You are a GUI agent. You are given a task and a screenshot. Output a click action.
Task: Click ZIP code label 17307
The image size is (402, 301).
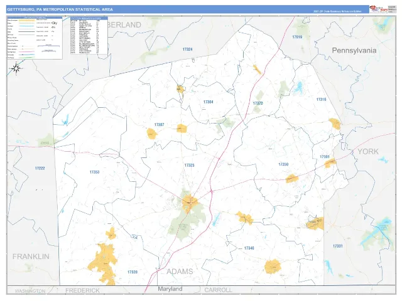tap(159, 125)
